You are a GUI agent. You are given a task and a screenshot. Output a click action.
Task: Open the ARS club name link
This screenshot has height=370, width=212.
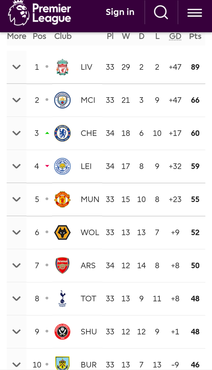[88, 265]
